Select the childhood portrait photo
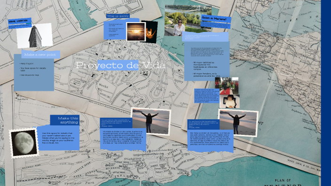This screenshot has height=186, width=331. [229, 101]
